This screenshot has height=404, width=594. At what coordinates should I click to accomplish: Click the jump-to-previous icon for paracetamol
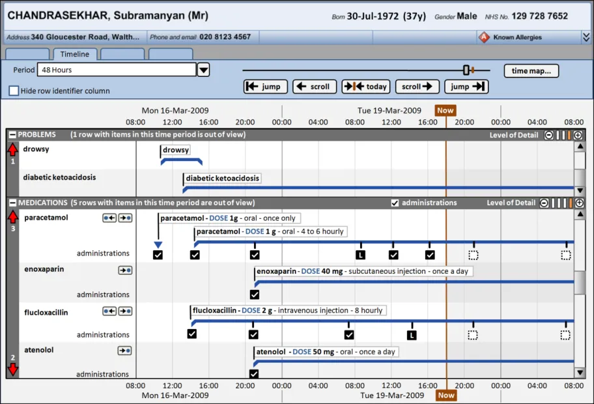(x=109, y=218)
